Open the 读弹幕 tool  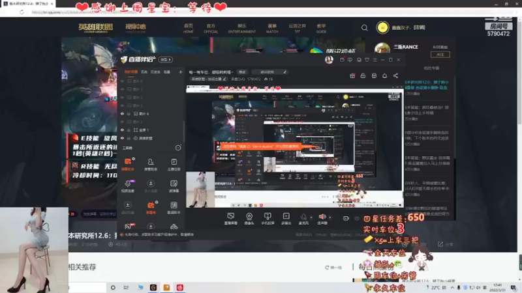(x=174, y=186)
